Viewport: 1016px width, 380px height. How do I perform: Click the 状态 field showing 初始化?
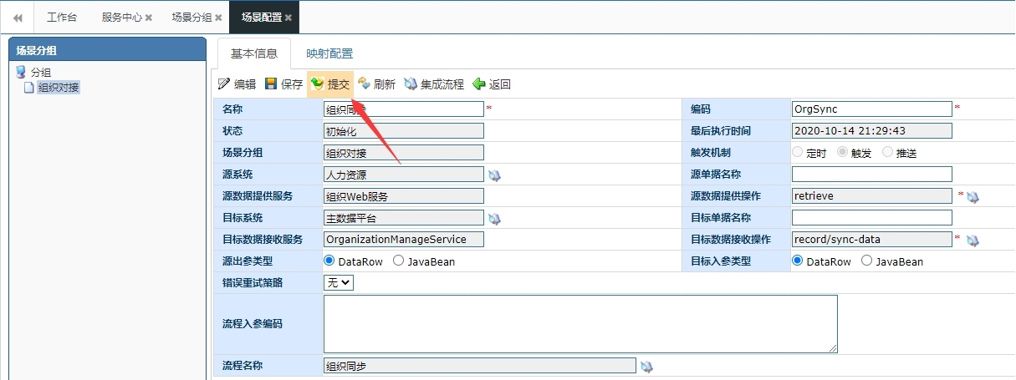(404, 130)
